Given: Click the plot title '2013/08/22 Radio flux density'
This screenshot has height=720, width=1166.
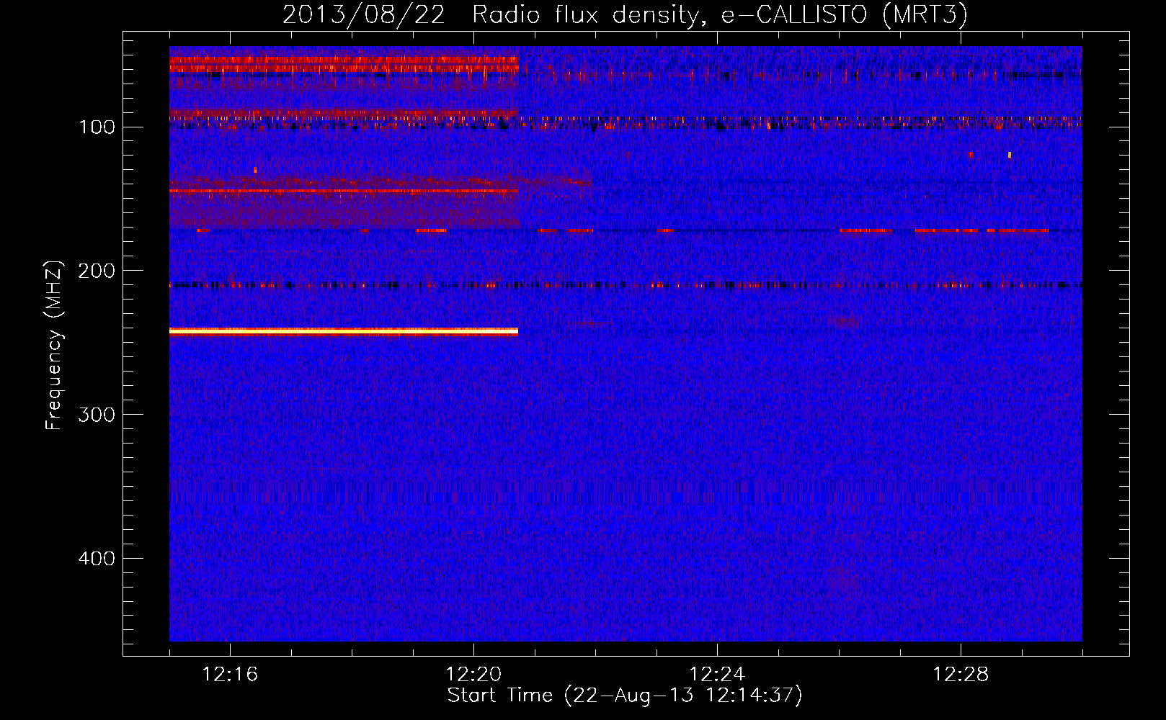Looking at the screenshot, I should 625,15.
